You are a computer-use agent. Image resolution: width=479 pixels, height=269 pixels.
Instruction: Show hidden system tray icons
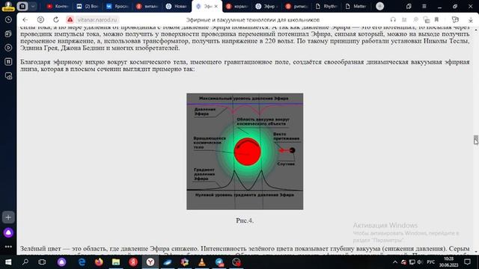395,262
